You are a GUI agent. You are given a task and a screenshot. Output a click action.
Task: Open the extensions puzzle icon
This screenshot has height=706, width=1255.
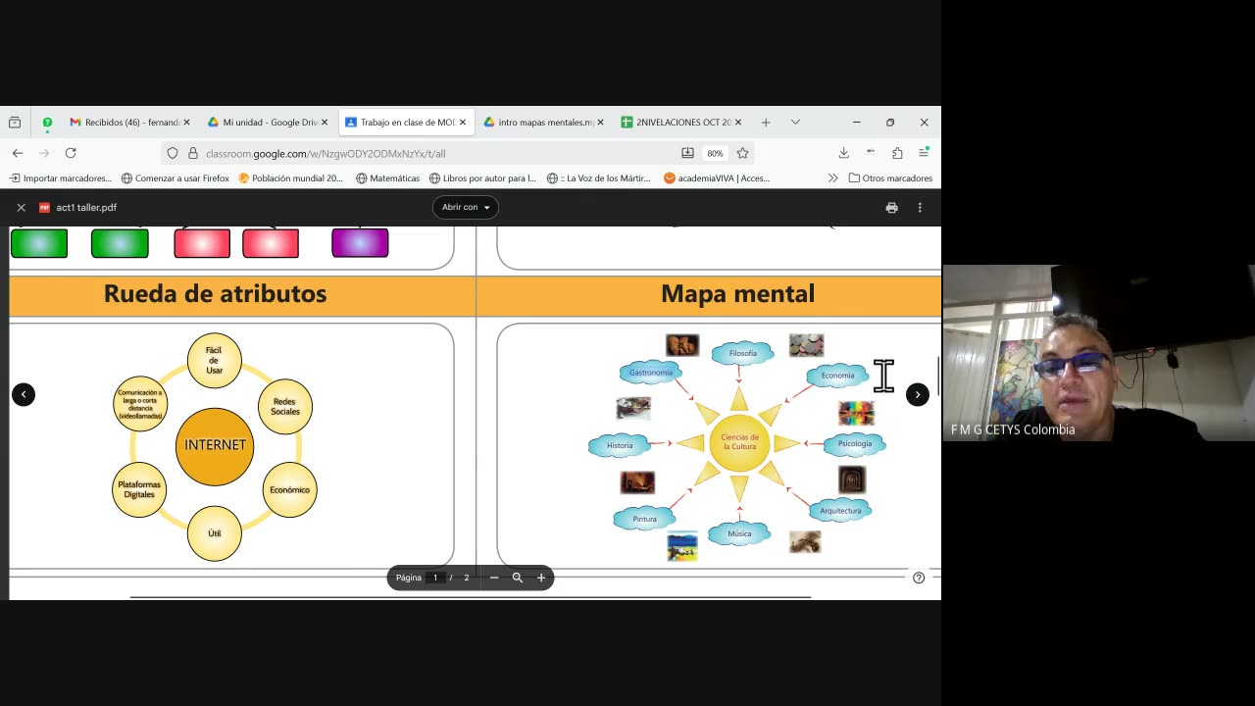897,153
